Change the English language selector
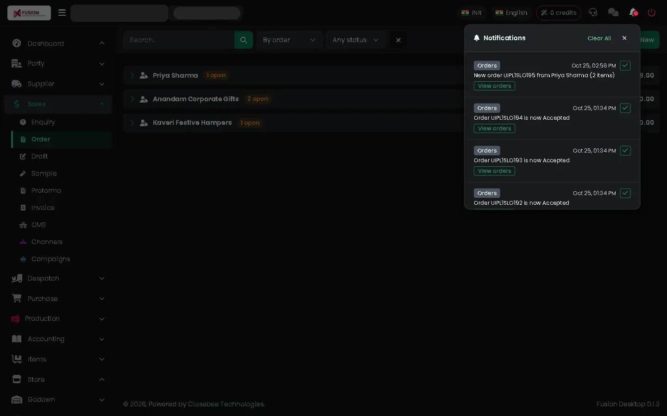 [x=511, y=13]
